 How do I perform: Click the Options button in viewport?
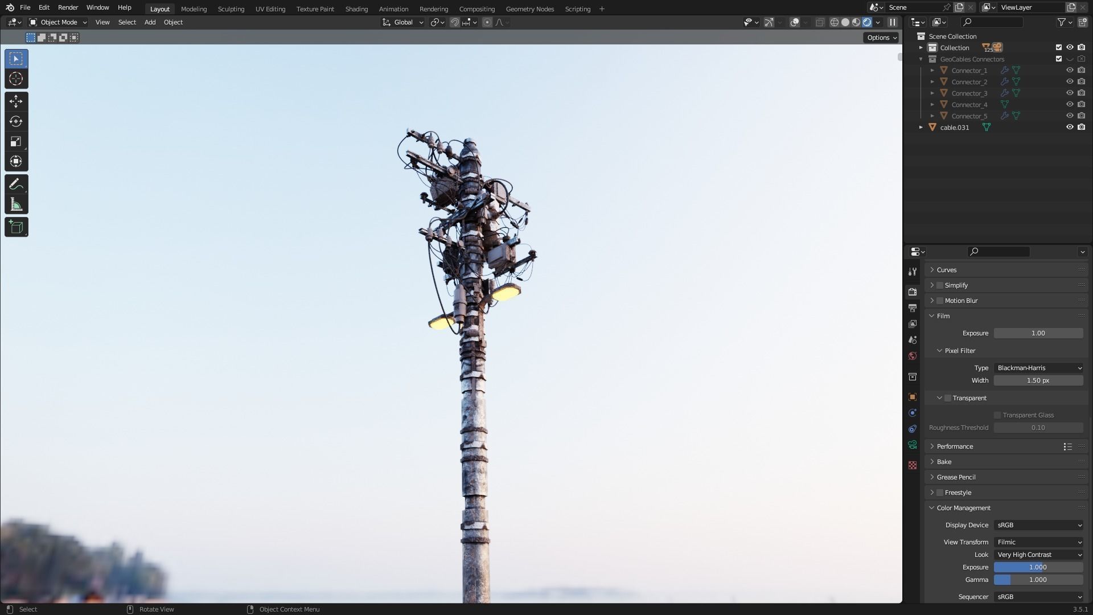click(x=881, y=38)
